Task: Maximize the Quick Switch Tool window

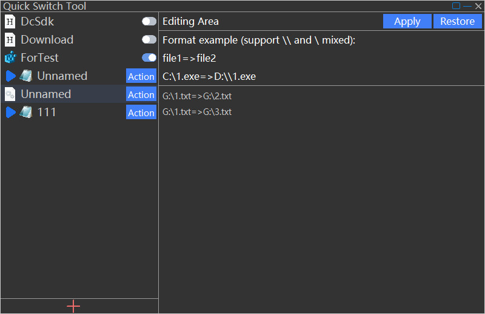Action: (x=457, y=6)
